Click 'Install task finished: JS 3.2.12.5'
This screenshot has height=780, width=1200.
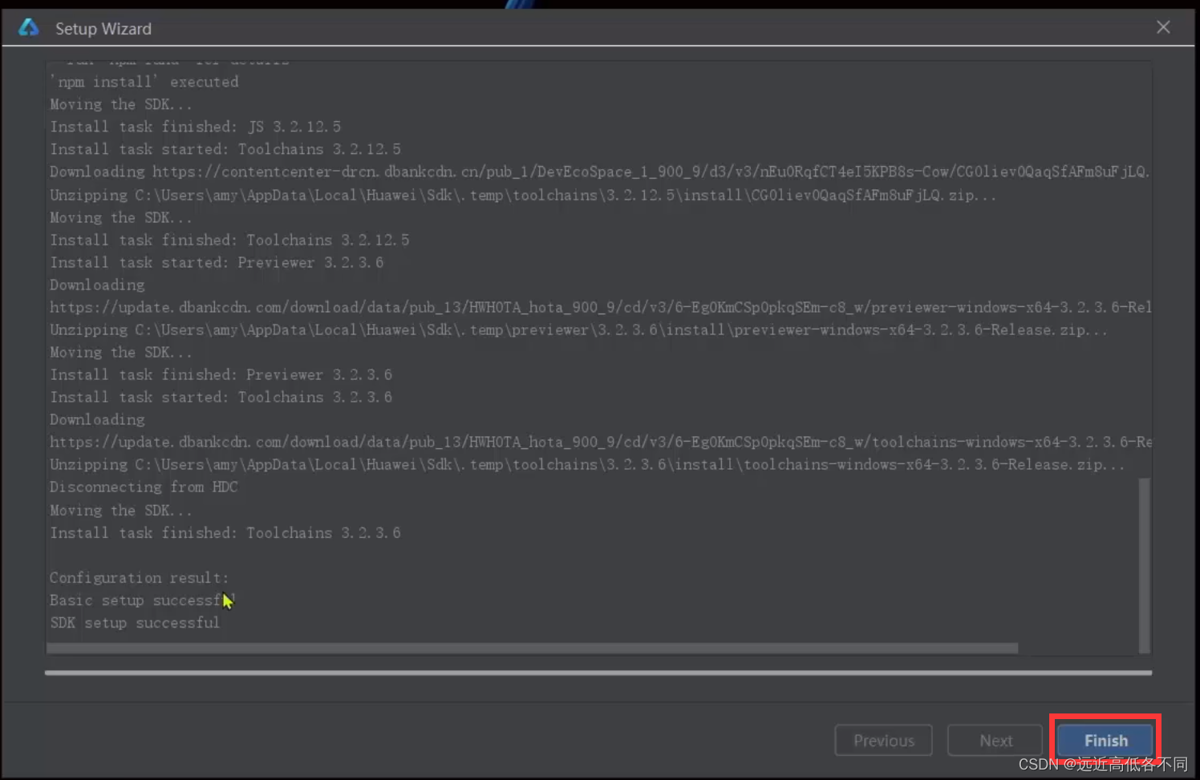click(195, 127)
